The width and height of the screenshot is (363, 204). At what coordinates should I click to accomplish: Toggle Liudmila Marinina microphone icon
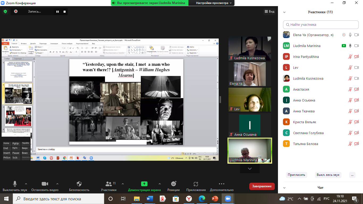point(350,46)
